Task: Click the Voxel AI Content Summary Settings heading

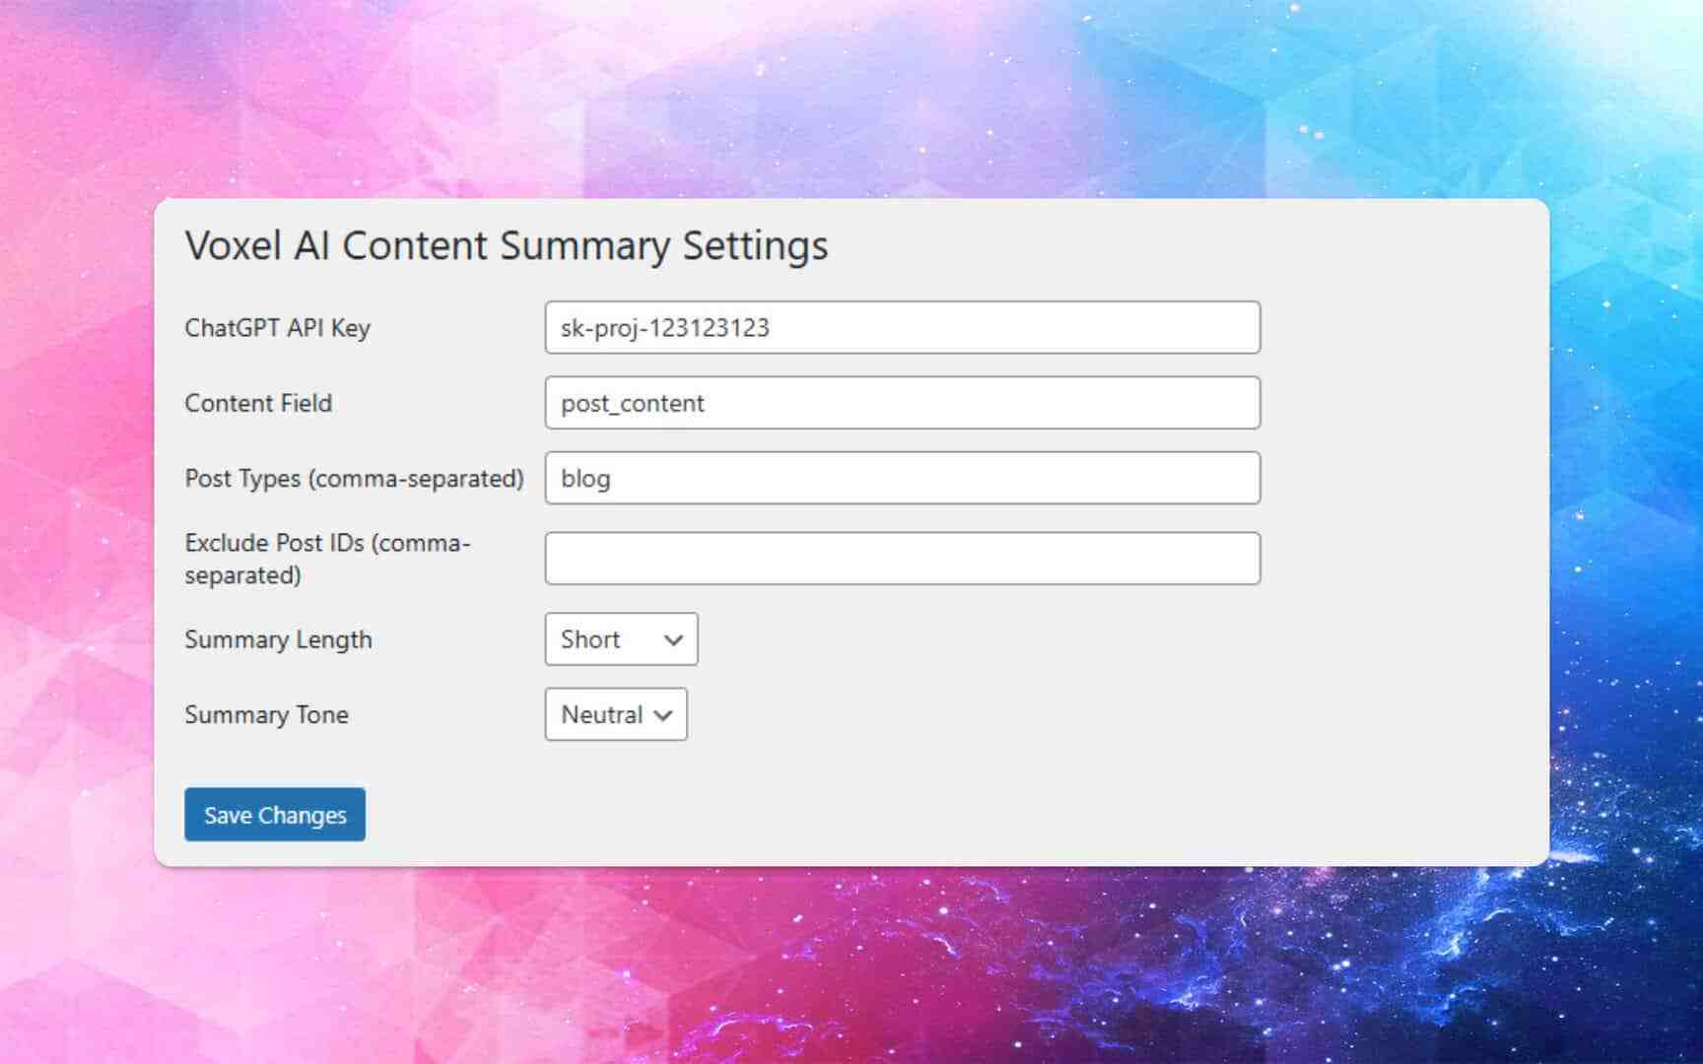Action: (x=507, y=245)
